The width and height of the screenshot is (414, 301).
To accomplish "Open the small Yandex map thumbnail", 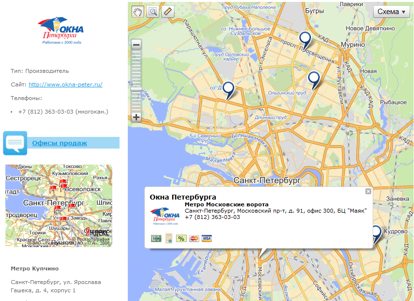I will click(59, 206).
